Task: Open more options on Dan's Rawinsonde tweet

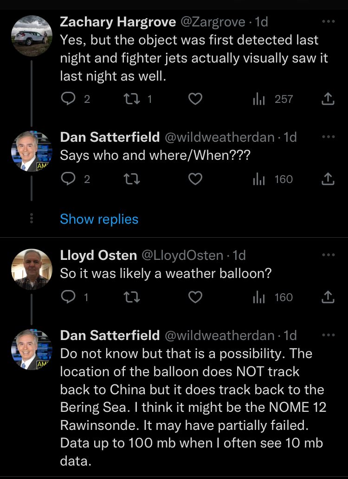Action: point(328,335)
